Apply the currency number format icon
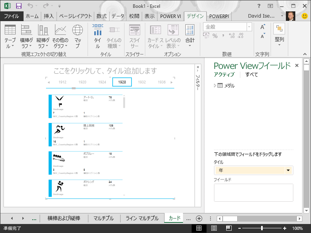311x233 pixels. point(206,36)
